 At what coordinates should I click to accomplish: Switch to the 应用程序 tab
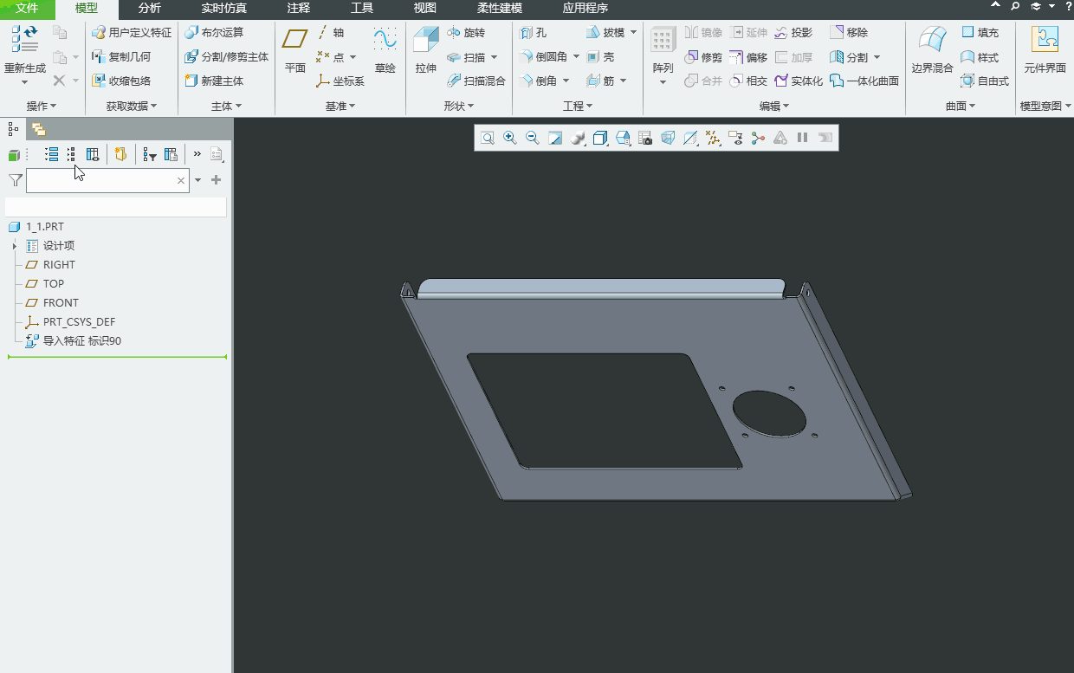pyautogui.click(x=586, y=9)
